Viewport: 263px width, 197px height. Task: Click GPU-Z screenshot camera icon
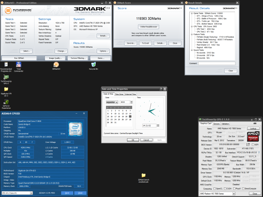[x=255, y=123]
